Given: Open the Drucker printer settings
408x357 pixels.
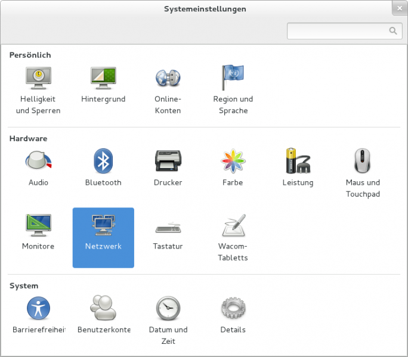Looking at the screenshot, I should [x=168, y=167].
